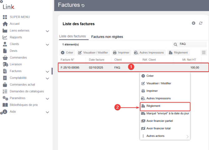Click the SUPER MENU grid icon
Image resolution: width=209 pixels, height=150 pixels.
[5, 17]
